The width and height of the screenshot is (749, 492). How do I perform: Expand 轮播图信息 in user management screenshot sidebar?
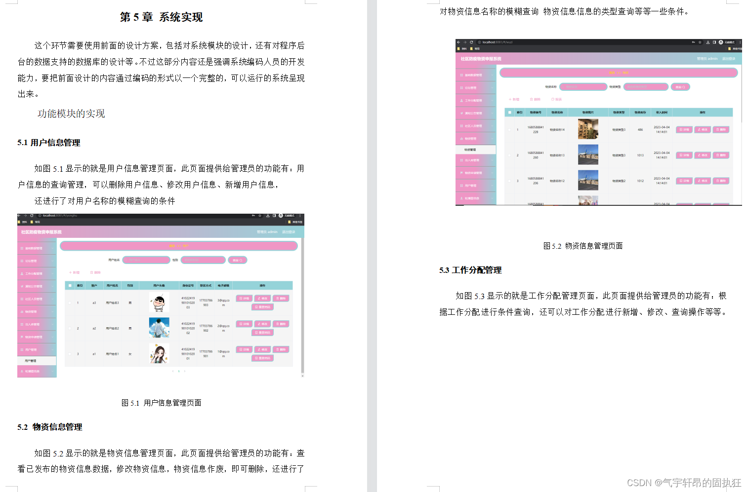[x=37, y=371]
